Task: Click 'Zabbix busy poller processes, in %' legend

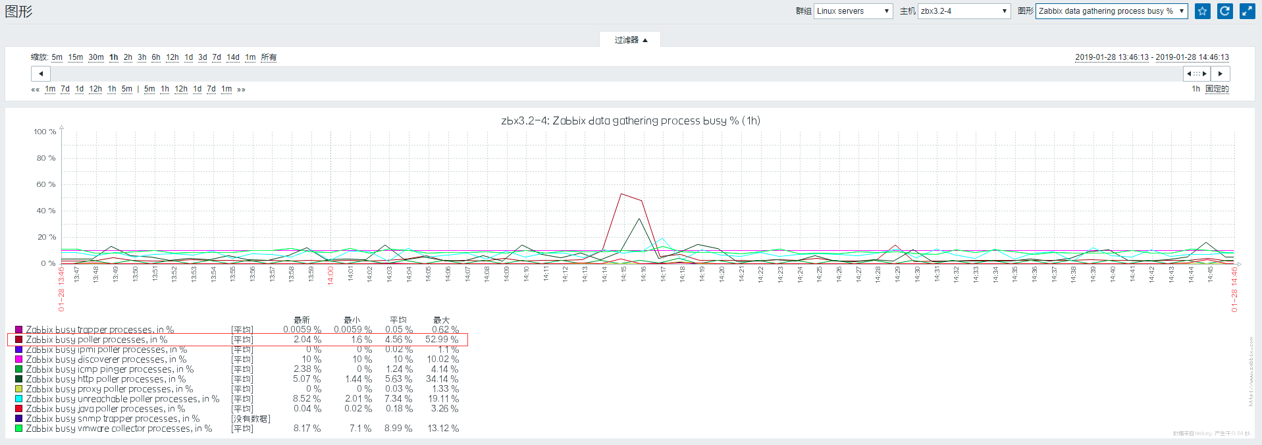Action: [97, 340]
